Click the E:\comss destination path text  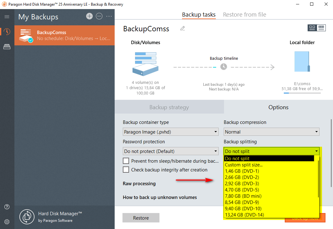coord(302,84)
